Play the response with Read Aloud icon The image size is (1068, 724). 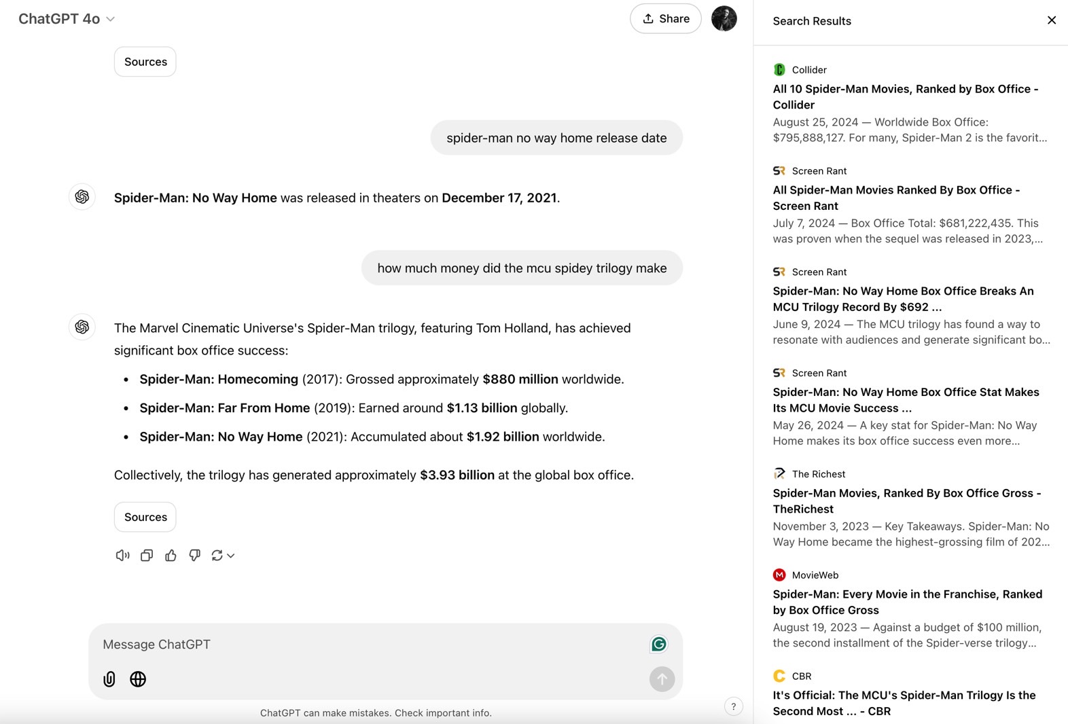click(122, 556)
